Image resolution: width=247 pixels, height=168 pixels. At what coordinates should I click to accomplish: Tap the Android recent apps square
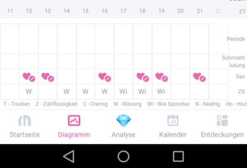pos(178,156)
